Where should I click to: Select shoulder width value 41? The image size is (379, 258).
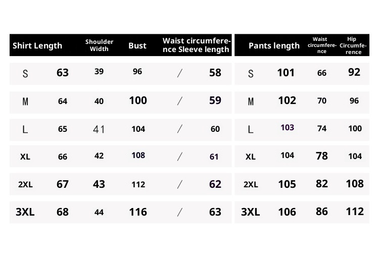99,129
